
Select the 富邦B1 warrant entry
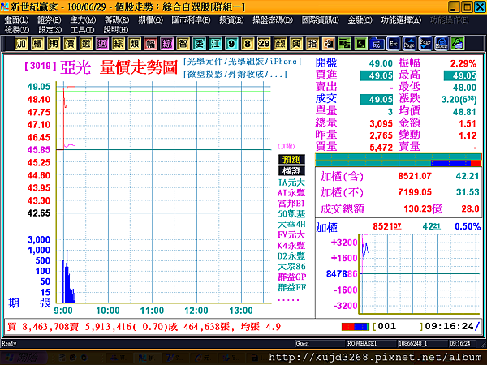[x=291, y=204]
